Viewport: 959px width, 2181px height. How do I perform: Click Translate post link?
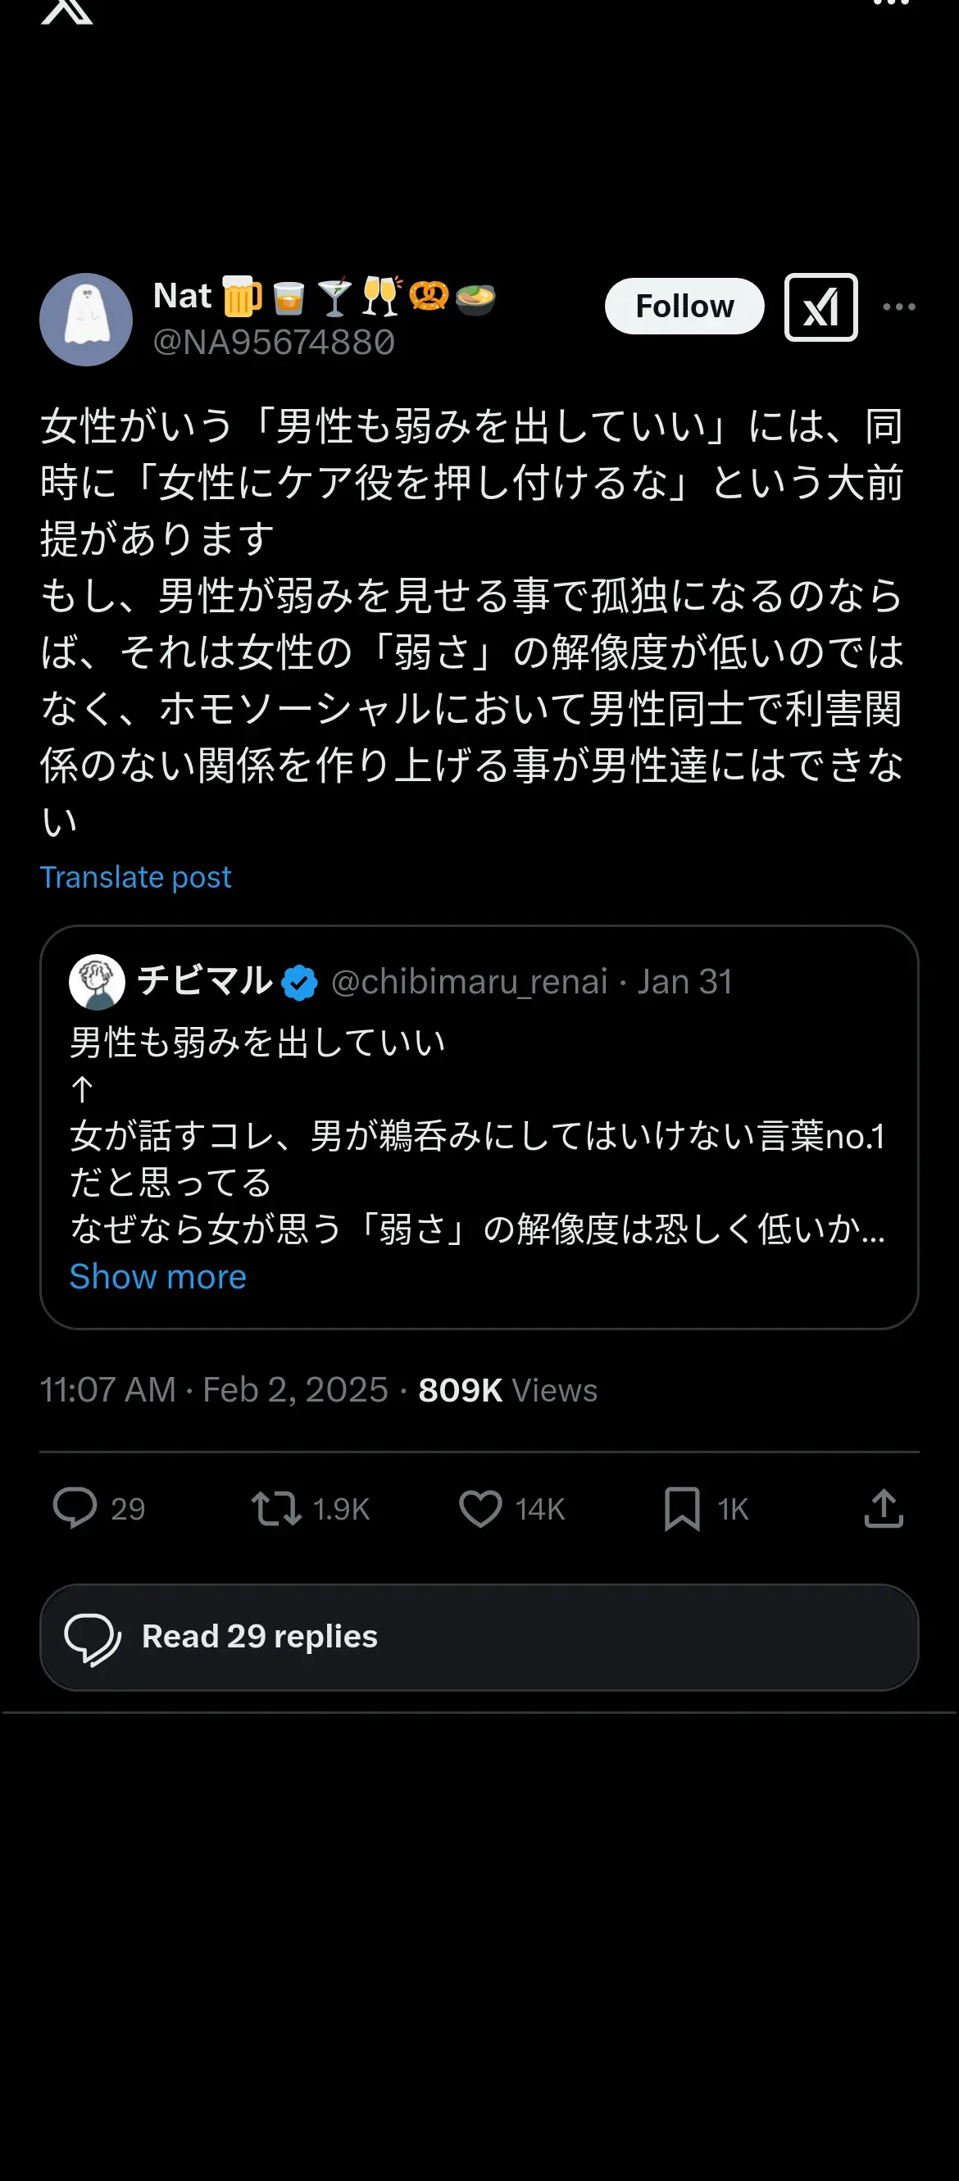point(135,876)
